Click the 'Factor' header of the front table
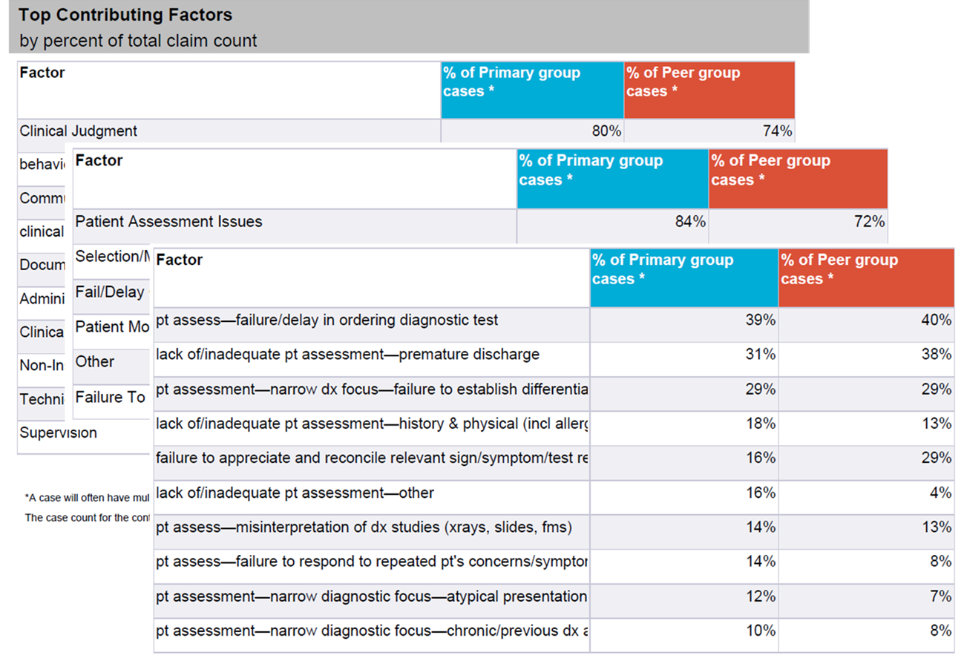This screenshot has height=664, width=964. coord(180,260)
